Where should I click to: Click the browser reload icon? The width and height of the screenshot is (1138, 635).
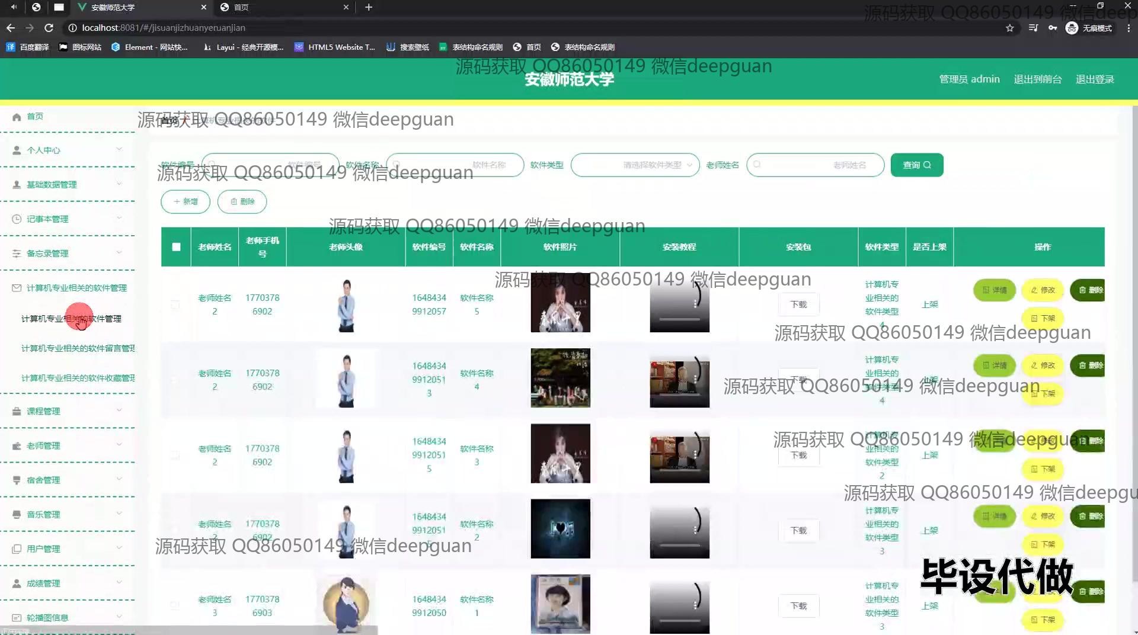click(49, 28)
